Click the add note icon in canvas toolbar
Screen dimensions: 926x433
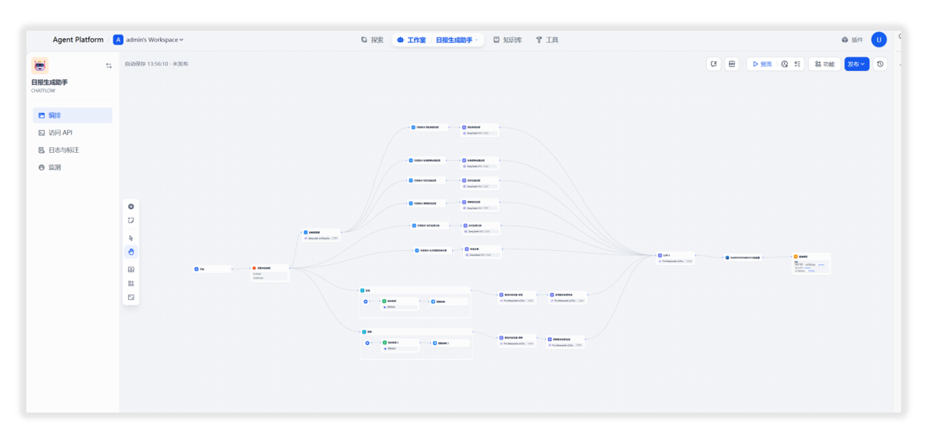point(131,220)
